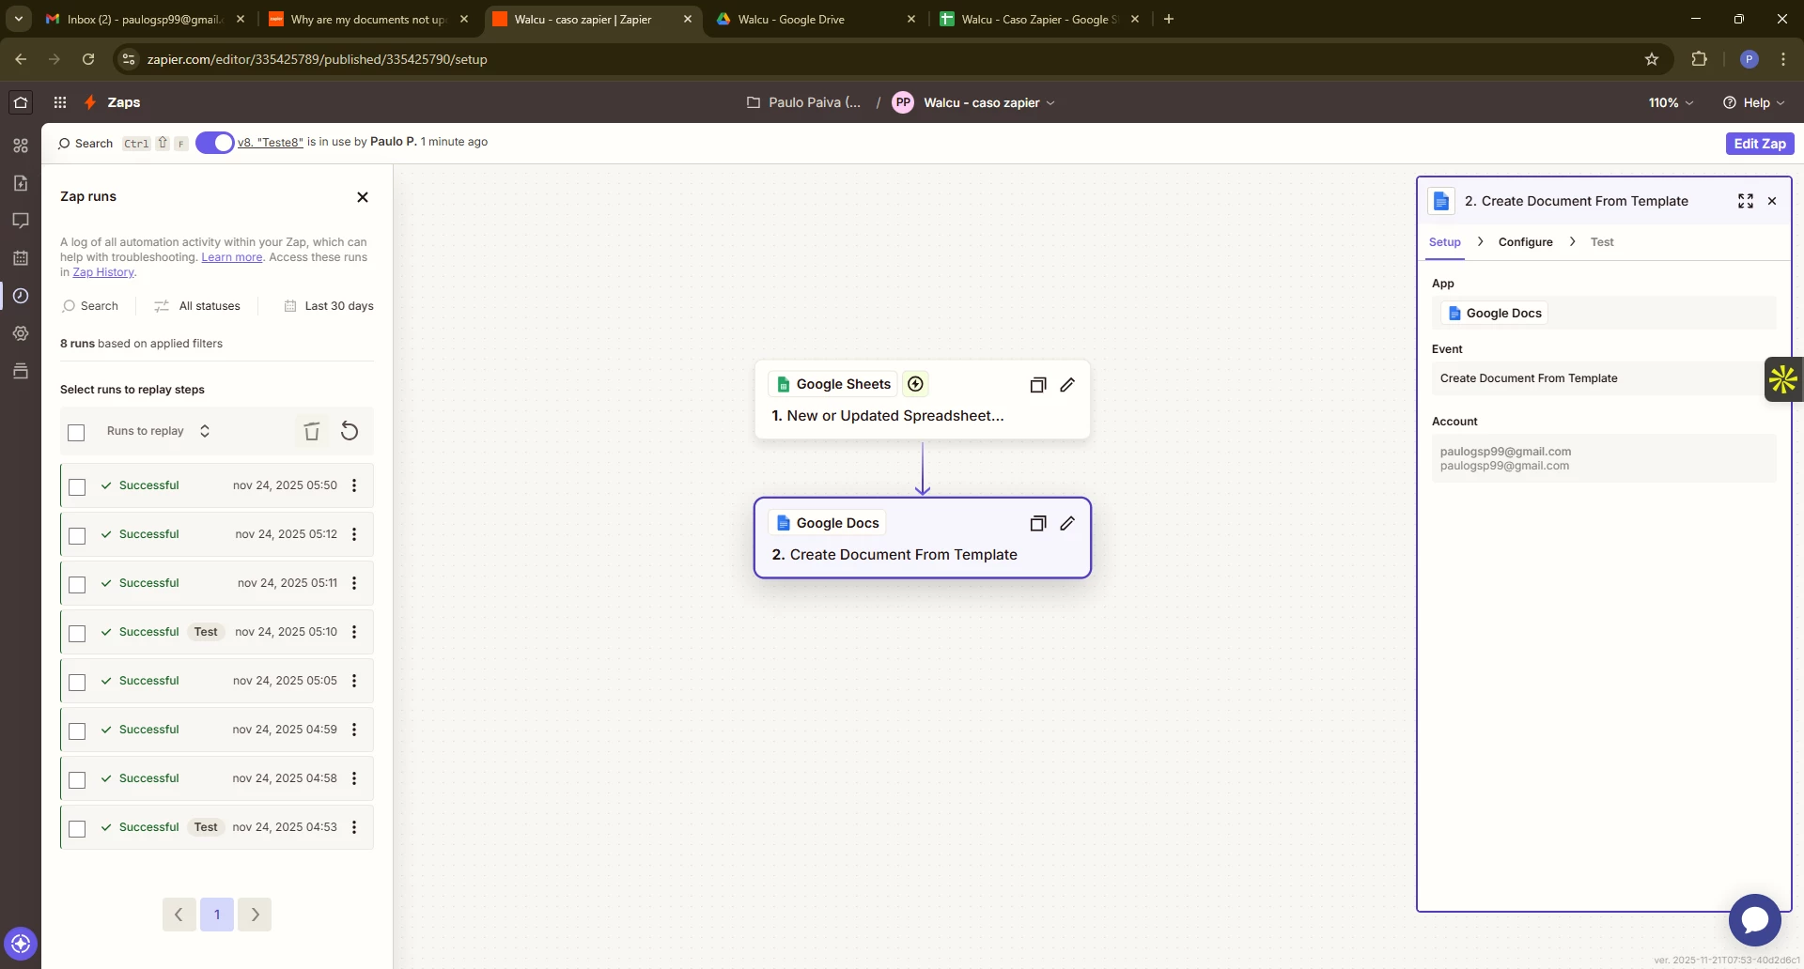Open the Zap History link
Image resolution: width=1804 pixels, height=969 pixels.
click(x=103, y=272)
